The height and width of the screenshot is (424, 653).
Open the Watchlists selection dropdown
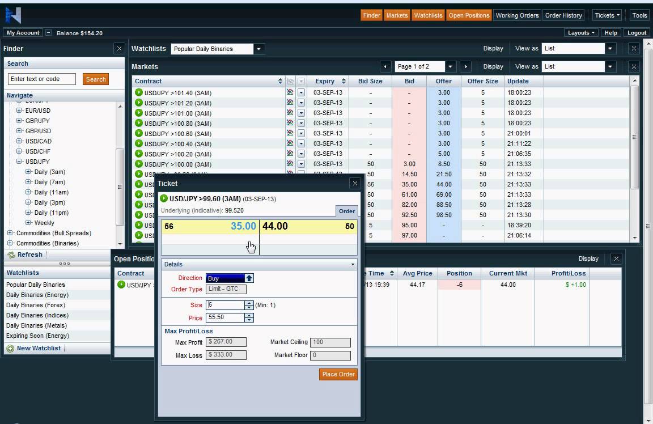click(x=258, y=49)
